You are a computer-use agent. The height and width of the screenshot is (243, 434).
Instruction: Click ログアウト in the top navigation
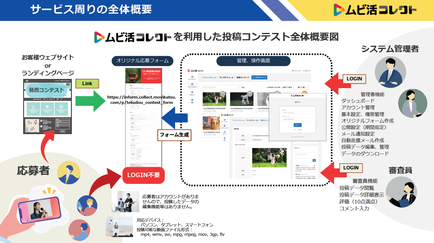307,71
